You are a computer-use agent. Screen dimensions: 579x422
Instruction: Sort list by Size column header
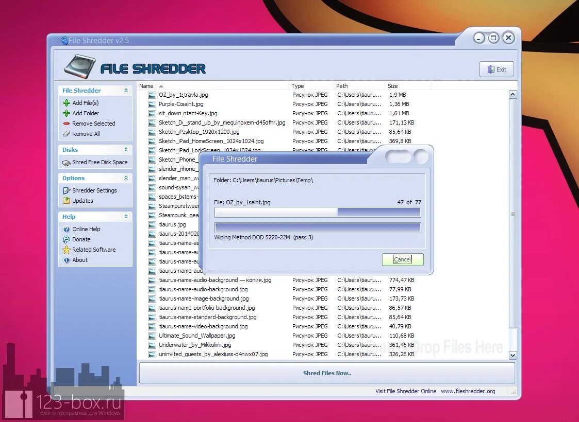(x=408, y=86)
